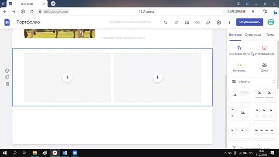Viewport: 279px width, 157px height.
Task: Open the site settings gear
Action: click(x=219, y=22)
